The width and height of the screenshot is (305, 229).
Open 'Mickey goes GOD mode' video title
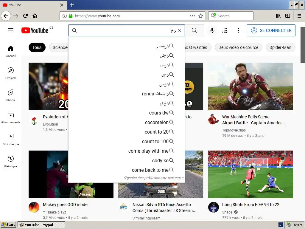point(65,205)
